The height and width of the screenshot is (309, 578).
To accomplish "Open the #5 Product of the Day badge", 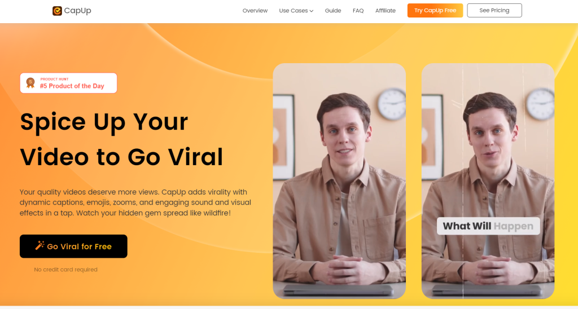I will [68, 83].
